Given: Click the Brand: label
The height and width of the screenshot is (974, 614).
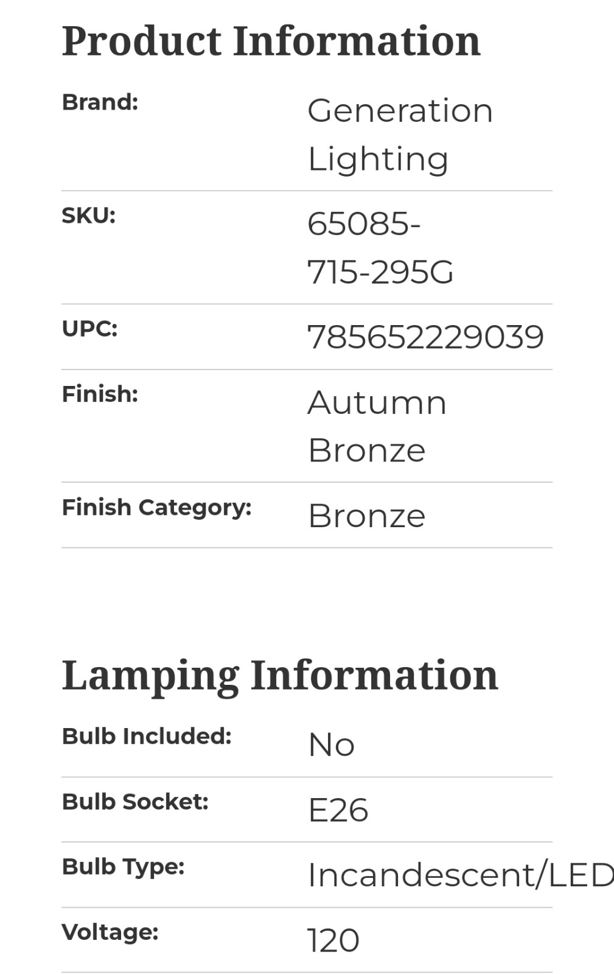Looking at the screenshot, I should [100, 102].
